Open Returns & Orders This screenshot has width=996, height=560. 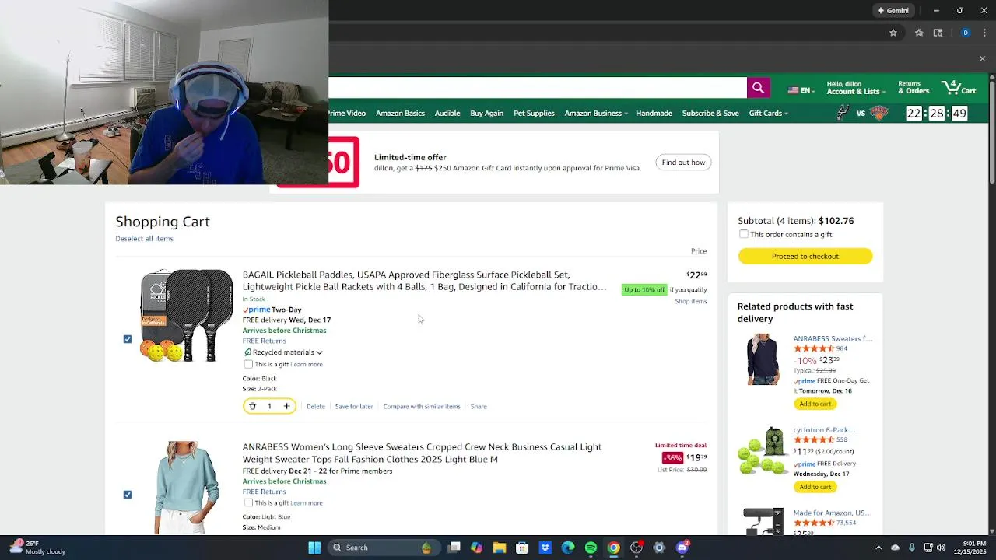914,88
